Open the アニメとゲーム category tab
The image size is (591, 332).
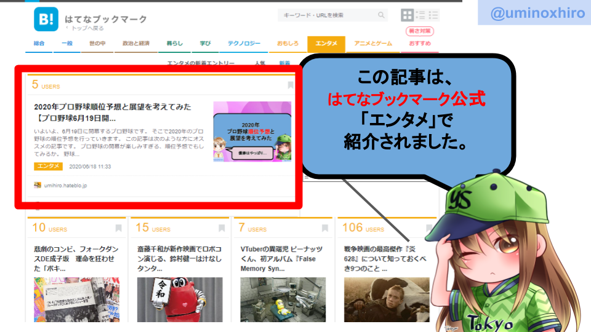[x=373, y=44]
